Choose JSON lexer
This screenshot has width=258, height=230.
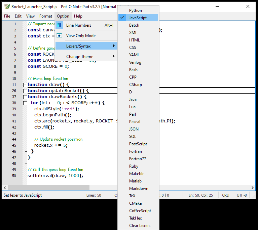click(x=138, y=129)
